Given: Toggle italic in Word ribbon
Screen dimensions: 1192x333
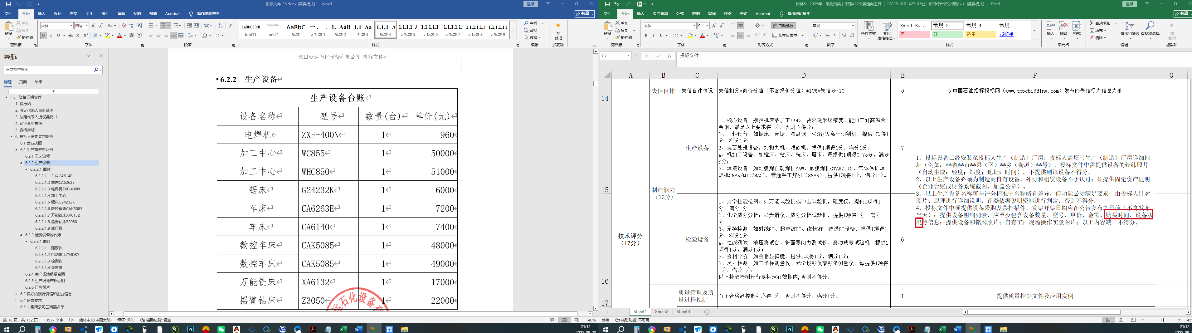Looking at the screenshot, I should [51, 35].
